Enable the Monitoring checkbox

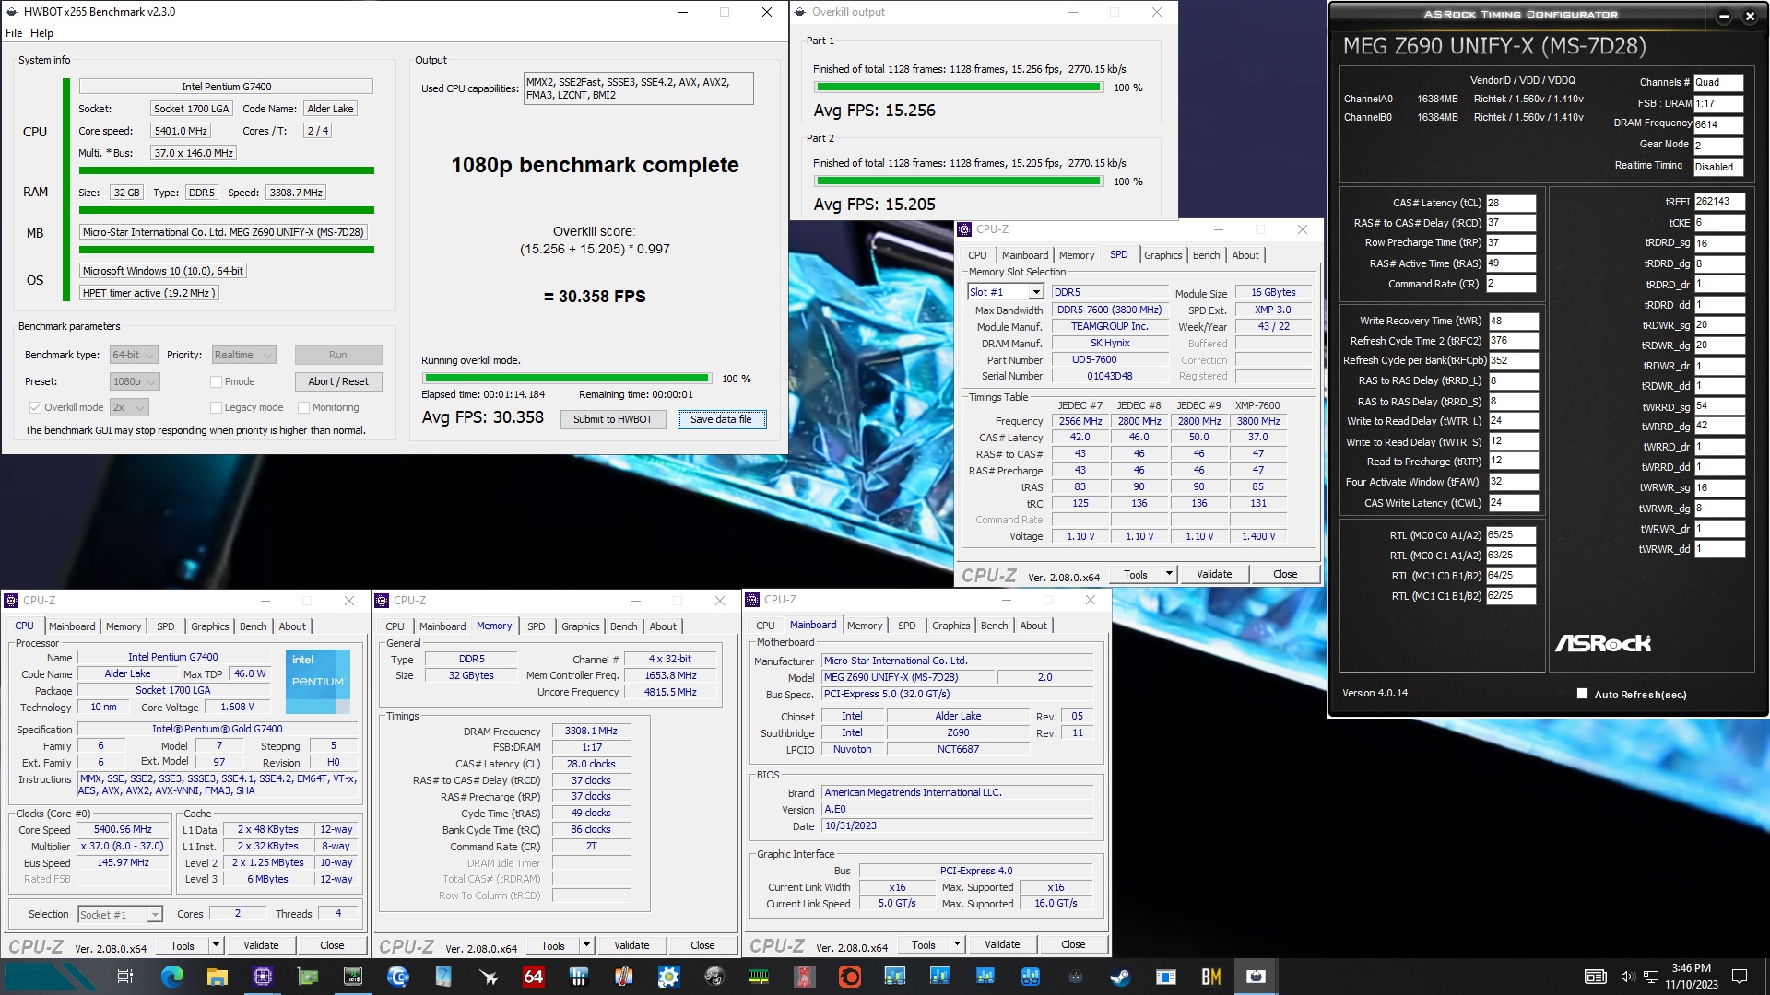coord(303,407)
